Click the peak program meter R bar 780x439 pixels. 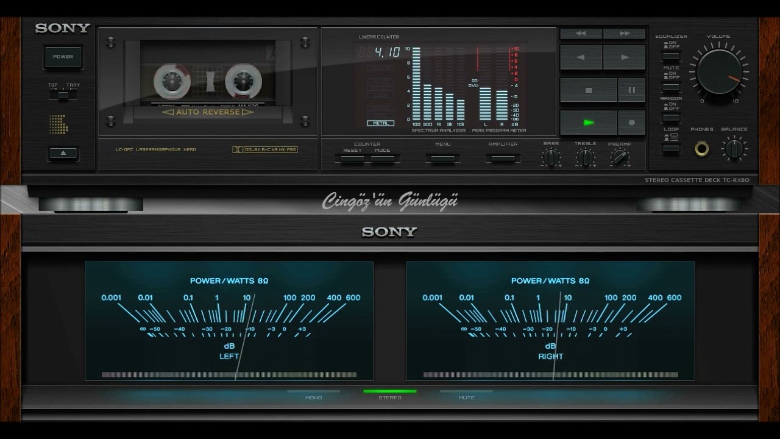tap(502, 105)
